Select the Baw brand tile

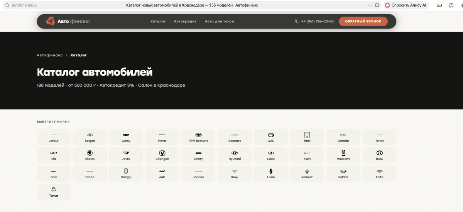pos(54,173)
